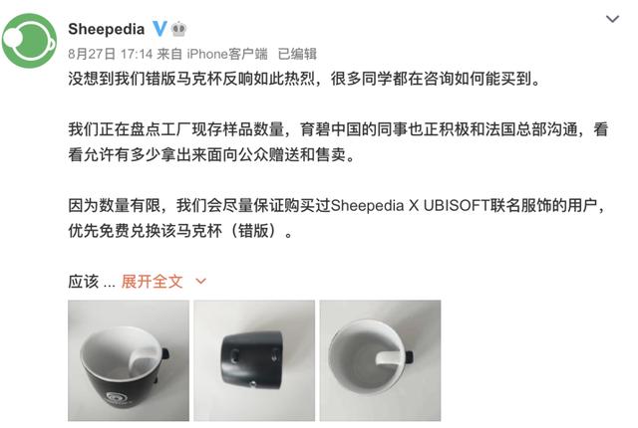
Task: Click the paragraph mentioning 育碧中国
Action: point(338,142)
